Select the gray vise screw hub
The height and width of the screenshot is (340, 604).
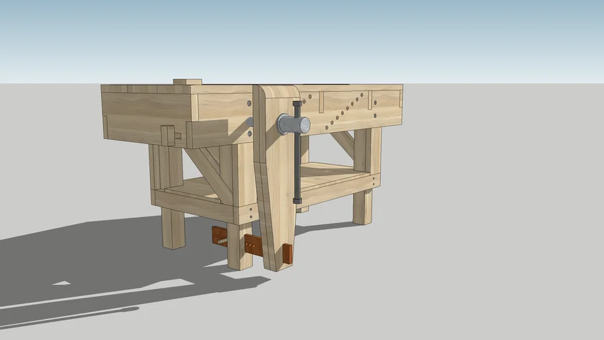(293, 124)
